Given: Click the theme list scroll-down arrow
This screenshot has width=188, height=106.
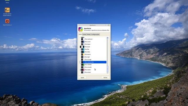Looking at the screenshot, I should tap(108, 73).
